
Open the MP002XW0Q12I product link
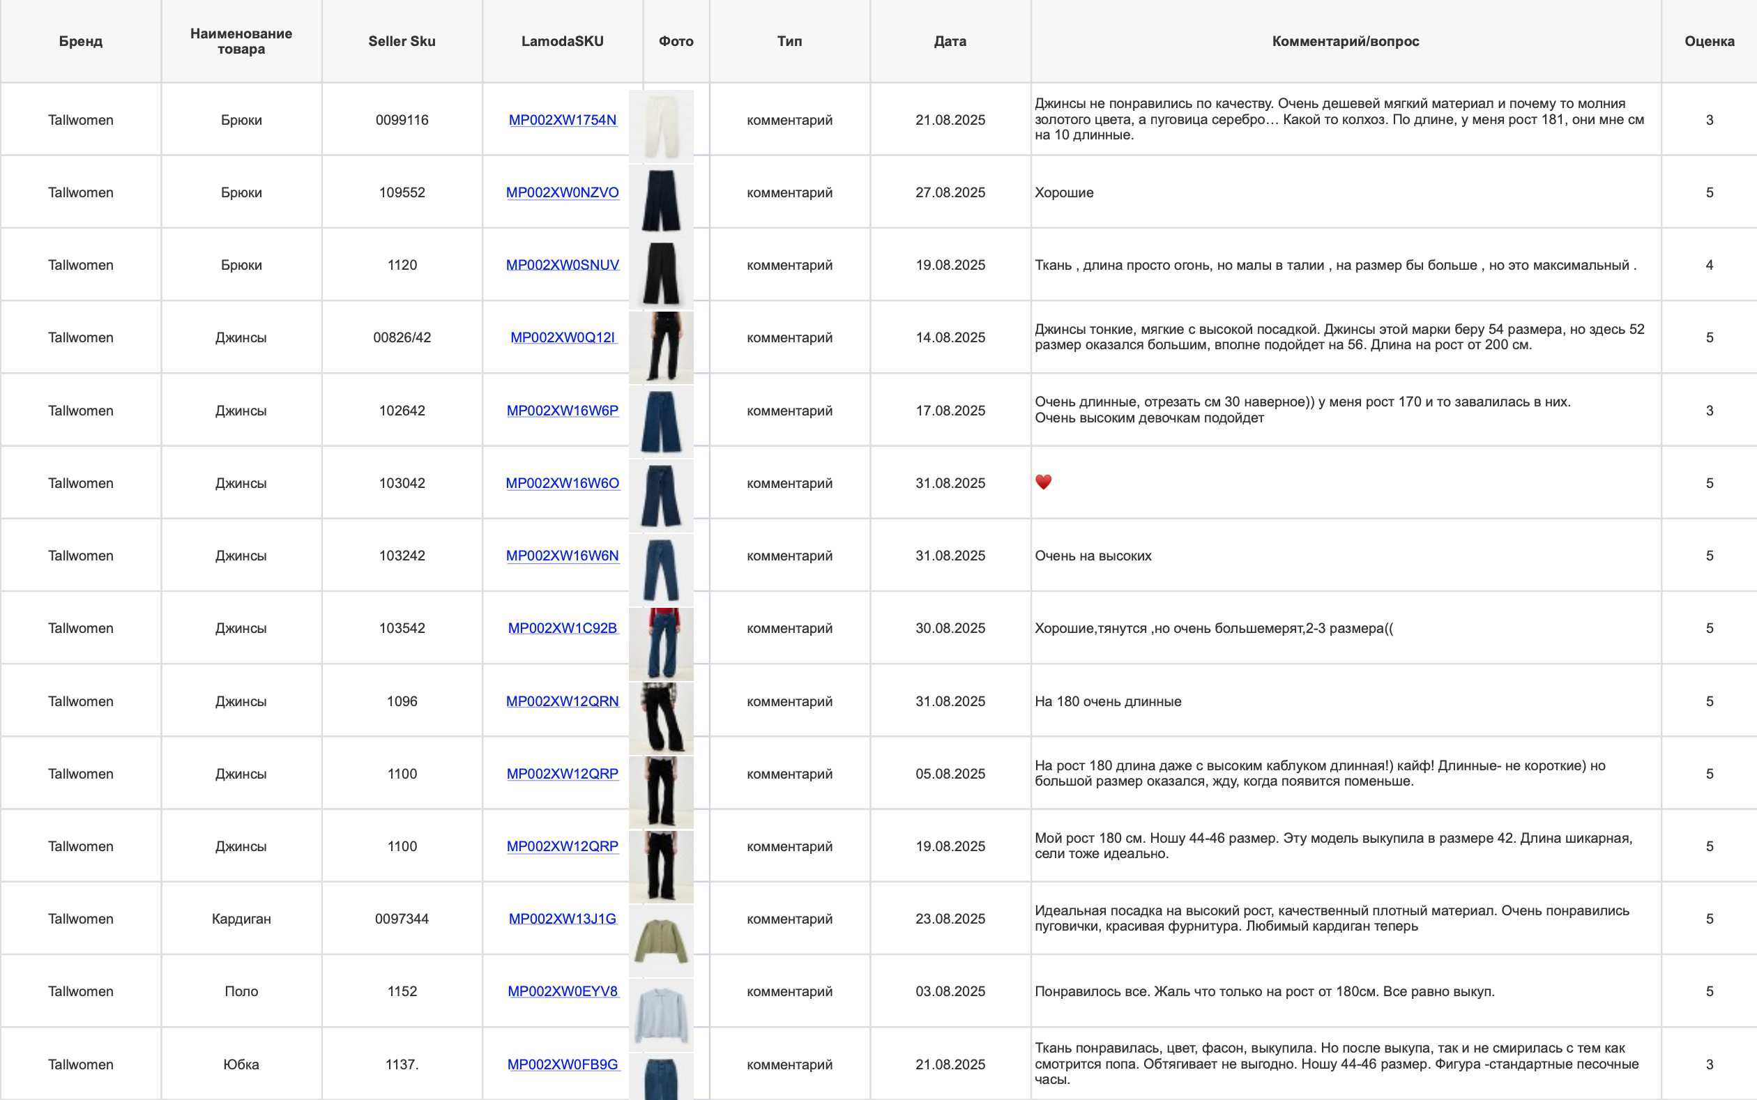pyautogui.click(x=563, y=337)
